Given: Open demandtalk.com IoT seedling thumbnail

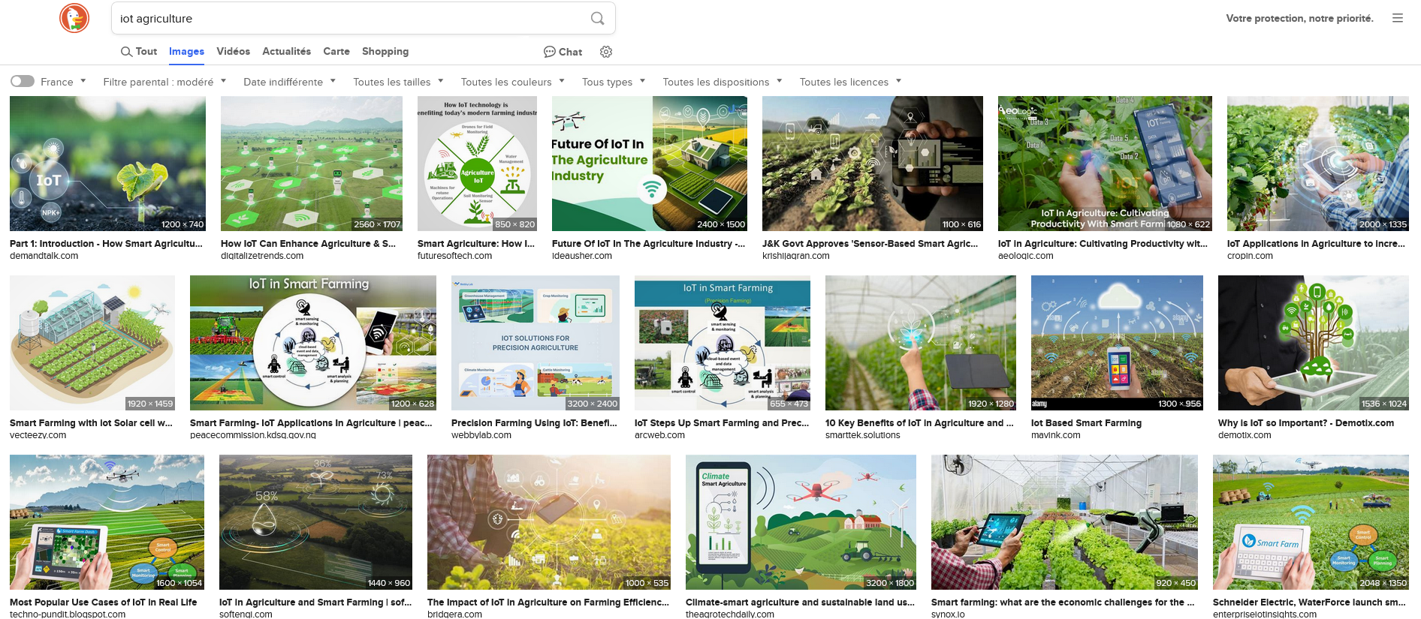Looking at the screenshot, I should coord(107,164).
